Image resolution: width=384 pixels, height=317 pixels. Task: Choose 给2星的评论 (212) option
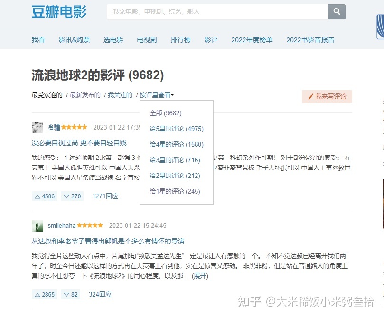click(x=175, y=176)
